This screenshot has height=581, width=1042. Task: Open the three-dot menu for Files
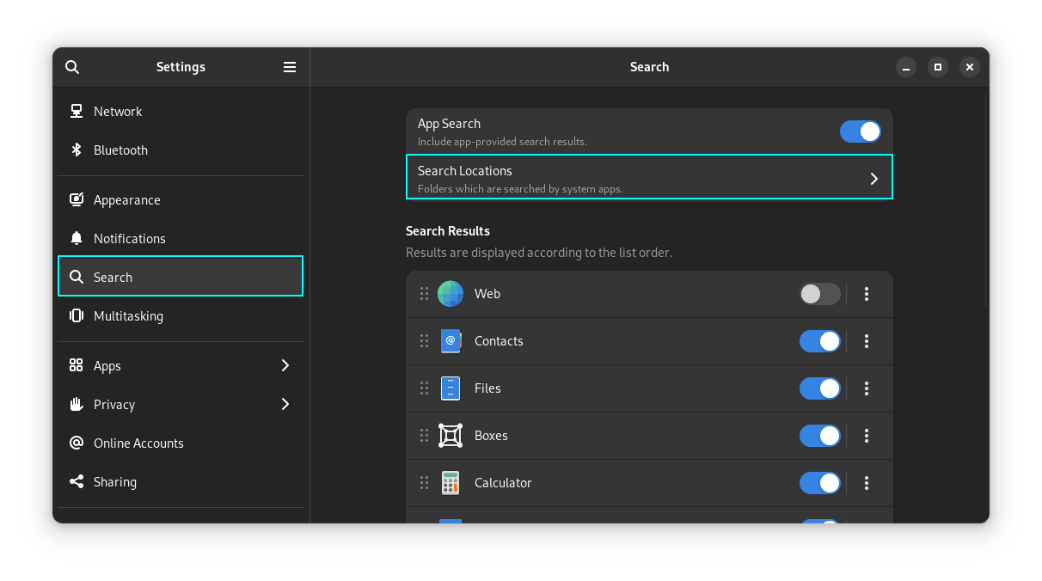tap(867, 388)
